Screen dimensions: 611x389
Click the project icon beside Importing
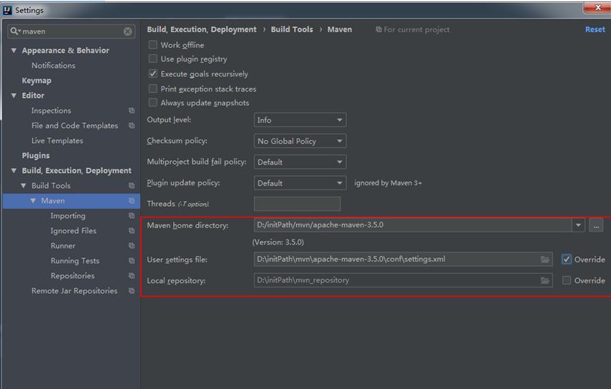[132, 216]
